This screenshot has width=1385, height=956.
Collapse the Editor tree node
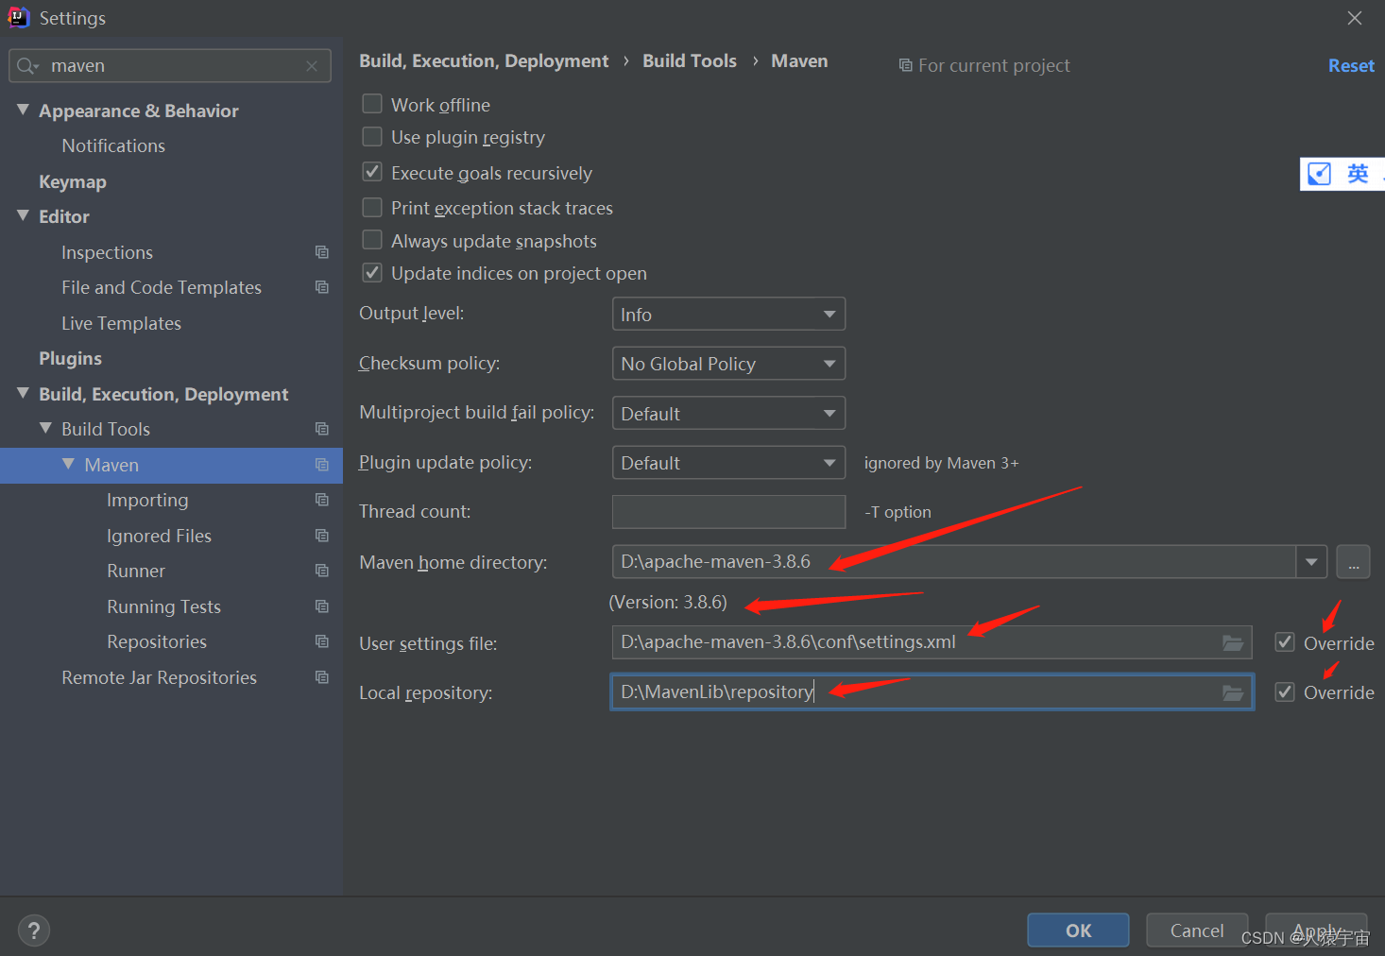click(x=23, y=215)
